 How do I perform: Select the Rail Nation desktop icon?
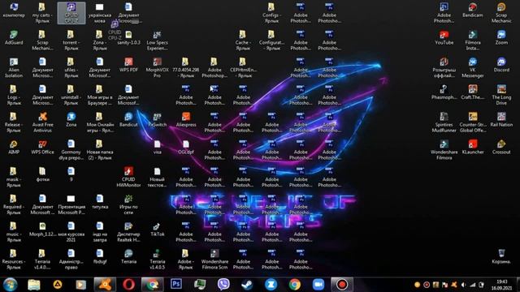pyautogui.click(x=501, y=119)
